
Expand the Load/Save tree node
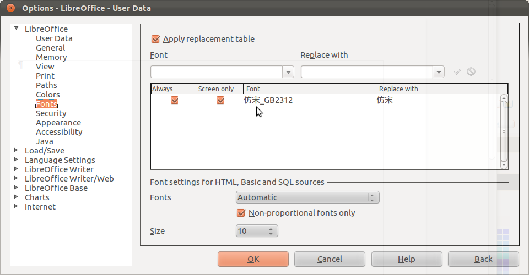click(16, 150)
